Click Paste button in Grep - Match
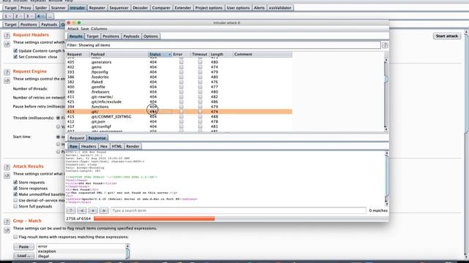The height and width of the screenshot is (263, 469). pos(23,247)
